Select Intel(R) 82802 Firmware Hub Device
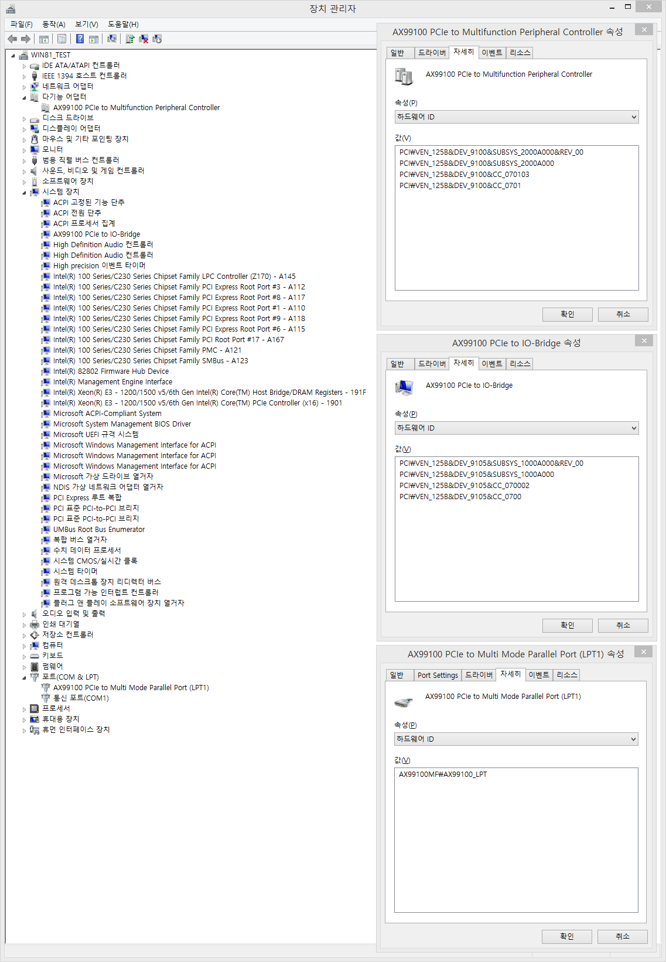The width and height of the screenshot is (666, 962). pos(111,371)
